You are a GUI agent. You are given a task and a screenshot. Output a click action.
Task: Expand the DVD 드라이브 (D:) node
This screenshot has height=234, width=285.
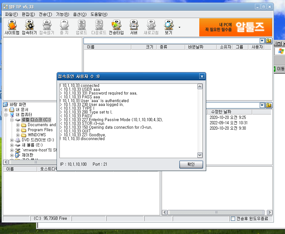(x=12, y=140)
